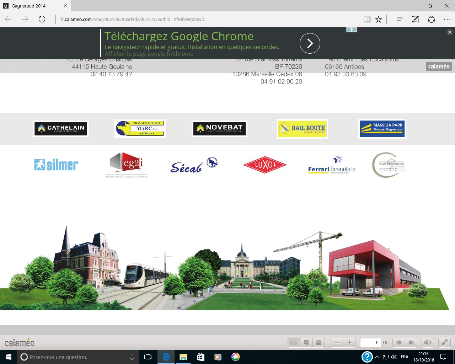
Task: Click the Massilia Park logo
Action: point(382,129)
